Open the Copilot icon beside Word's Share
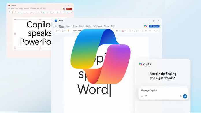Viewport: 201px width, 113px height. (145, 26)
